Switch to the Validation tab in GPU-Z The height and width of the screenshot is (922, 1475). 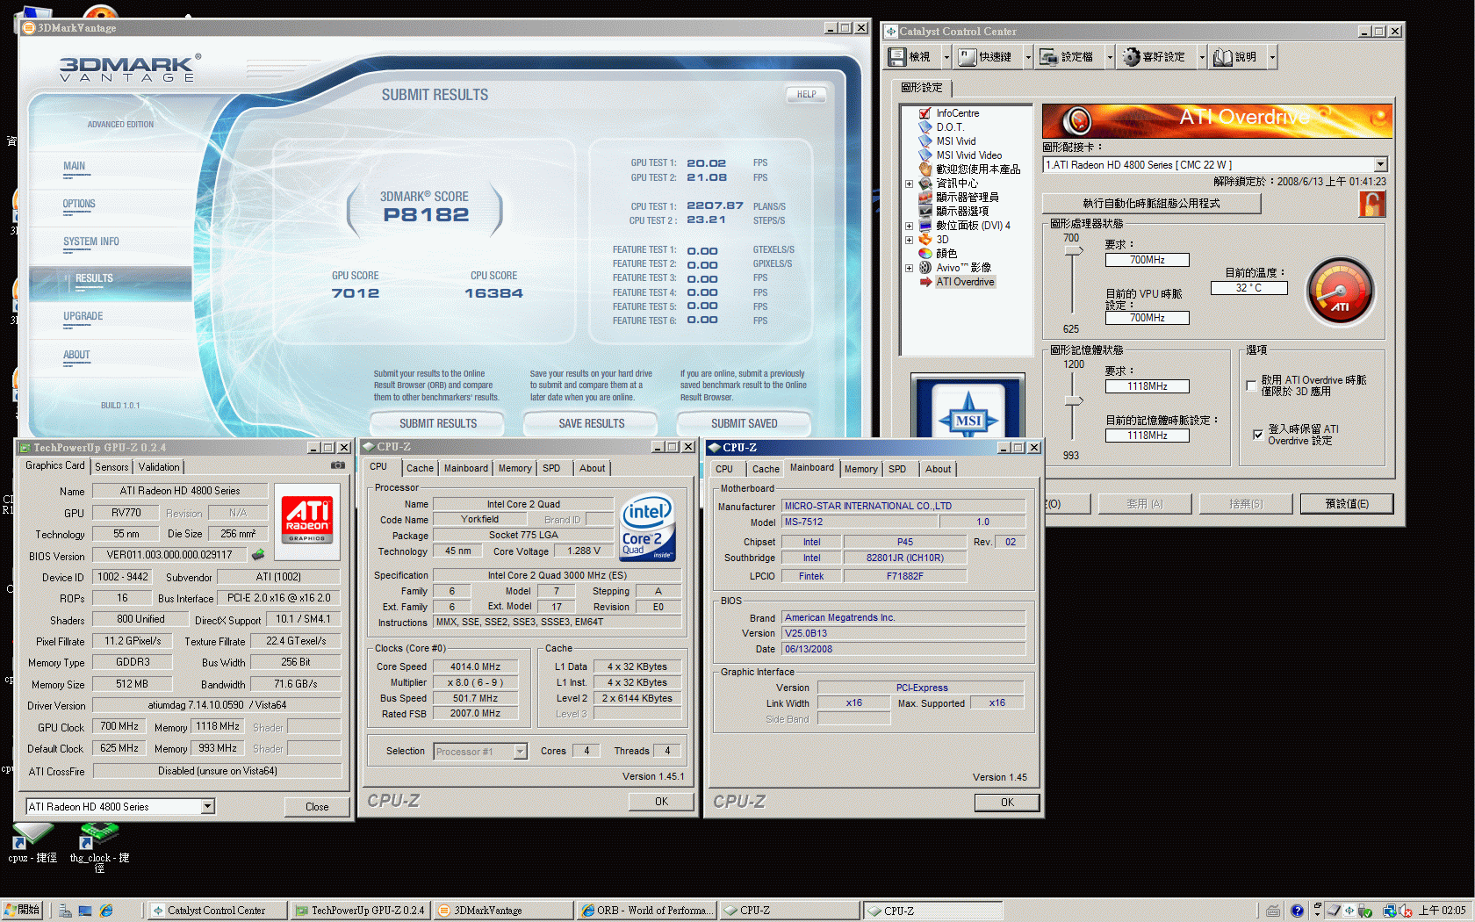[x=159, y=467]
